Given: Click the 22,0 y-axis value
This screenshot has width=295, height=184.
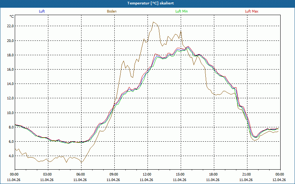Looking at the screenshot, I should [10, 26].
